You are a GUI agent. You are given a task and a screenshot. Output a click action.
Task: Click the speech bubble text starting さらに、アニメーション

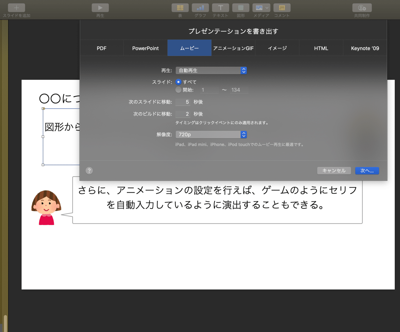coord(217,198)
